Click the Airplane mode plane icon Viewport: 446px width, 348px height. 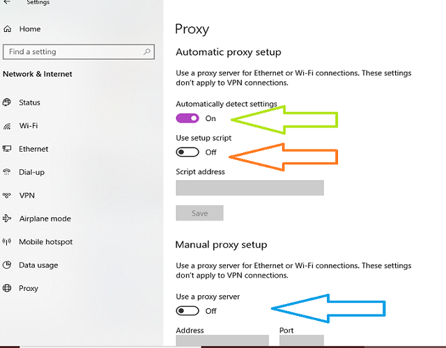pos(7,219)
